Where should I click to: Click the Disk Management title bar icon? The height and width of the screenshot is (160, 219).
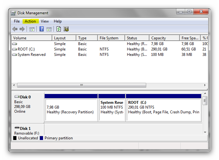click(13, 13)
